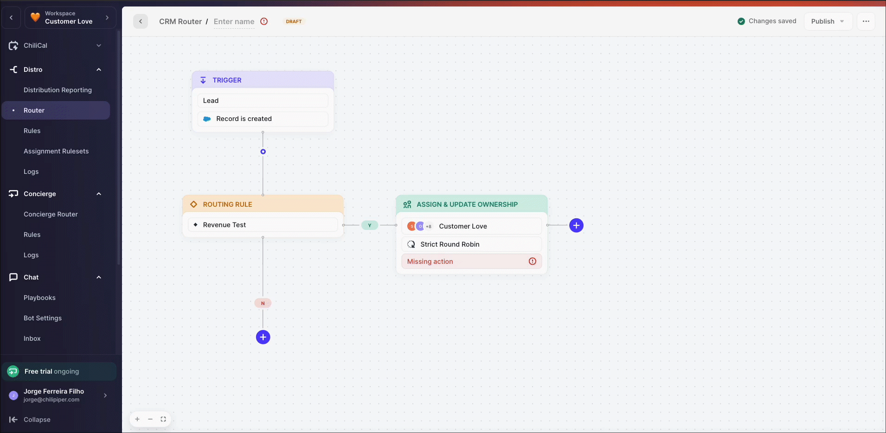The height and width of the screenshot is (433, 886).
Task: Click the Chat bubble icon
Action: (13, 277)
